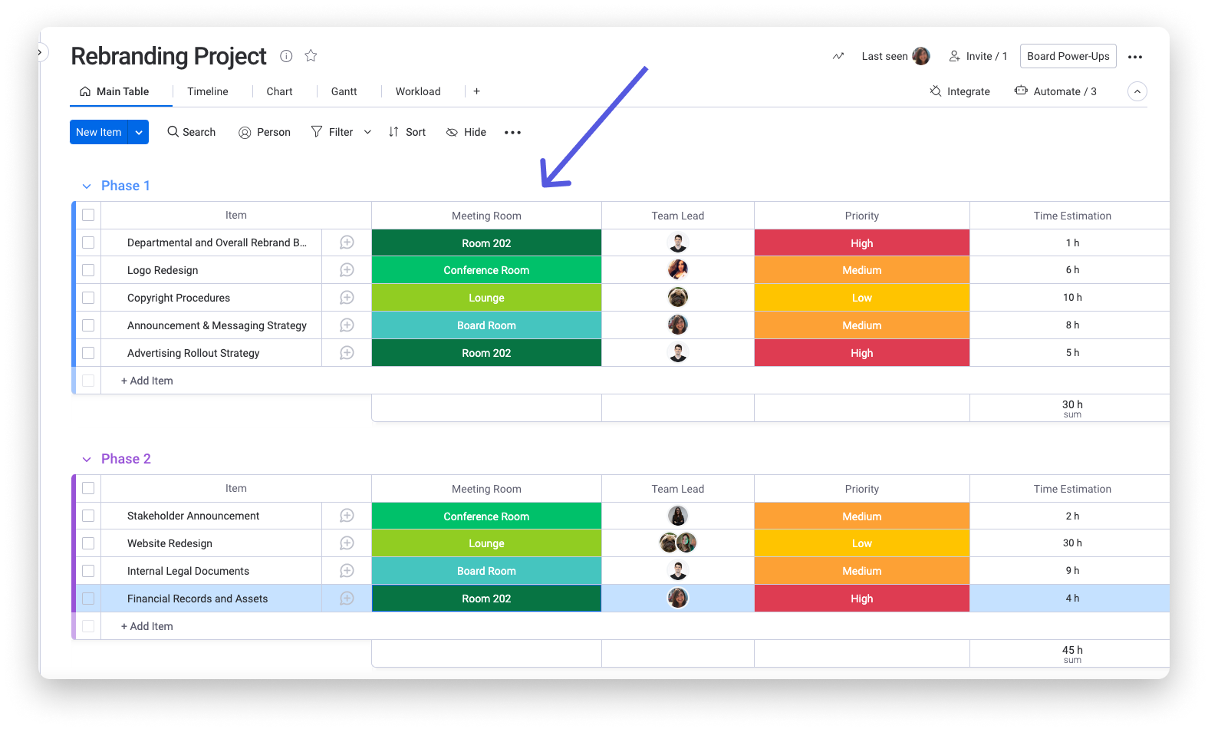
Task: Open the board info icon
Action: [286, 56]
